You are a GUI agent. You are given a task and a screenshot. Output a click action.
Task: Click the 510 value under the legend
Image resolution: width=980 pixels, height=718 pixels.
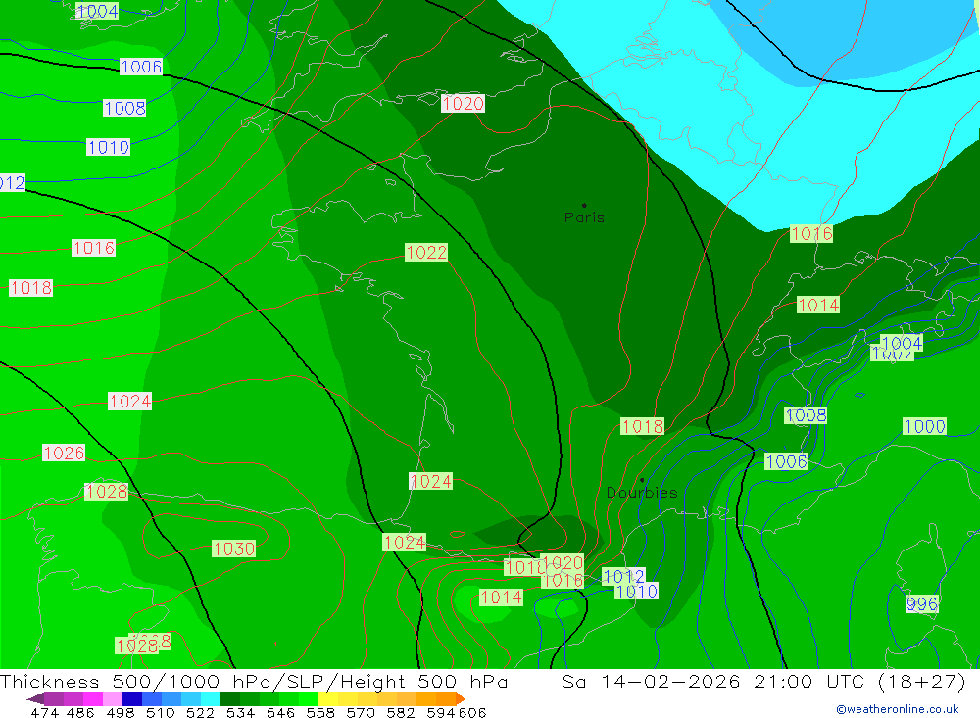pos(161,712)
